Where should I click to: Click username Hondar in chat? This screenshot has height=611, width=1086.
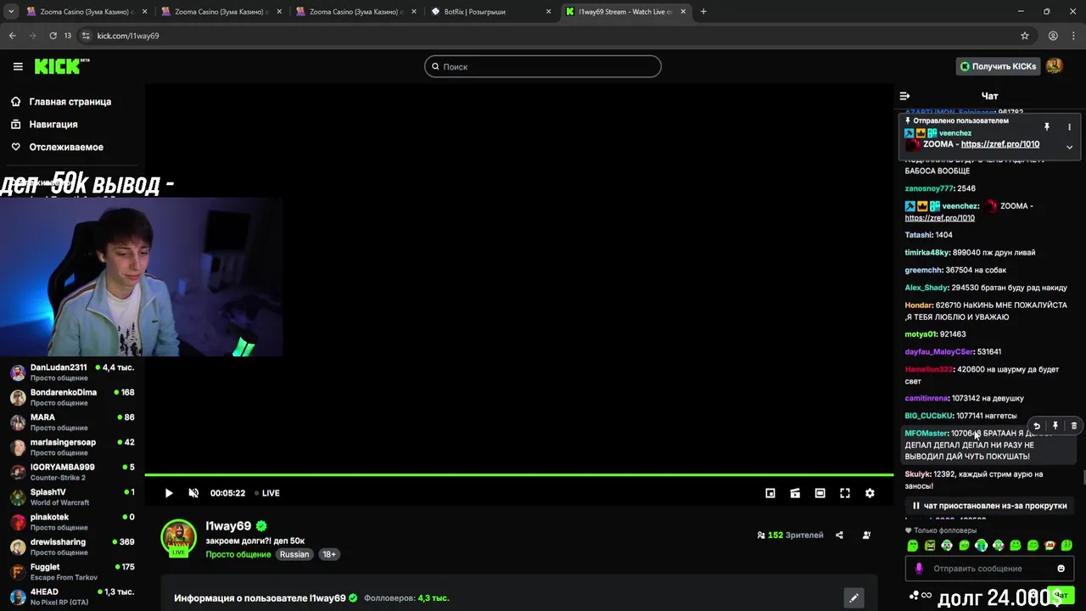[919, 305]
